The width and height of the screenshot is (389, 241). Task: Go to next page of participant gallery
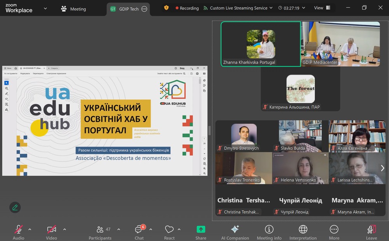point(382,168)
